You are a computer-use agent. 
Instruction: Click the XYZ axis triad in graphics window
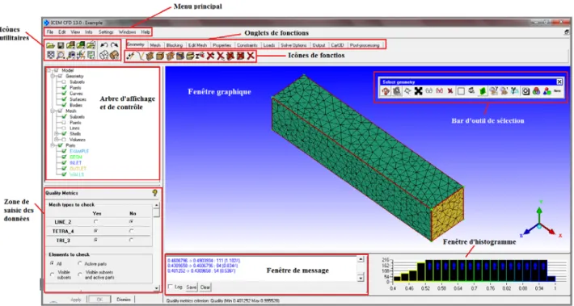point(539,221)
